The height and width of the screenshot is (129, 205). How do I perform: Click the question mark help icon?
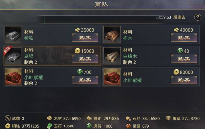tap(197, 17)
